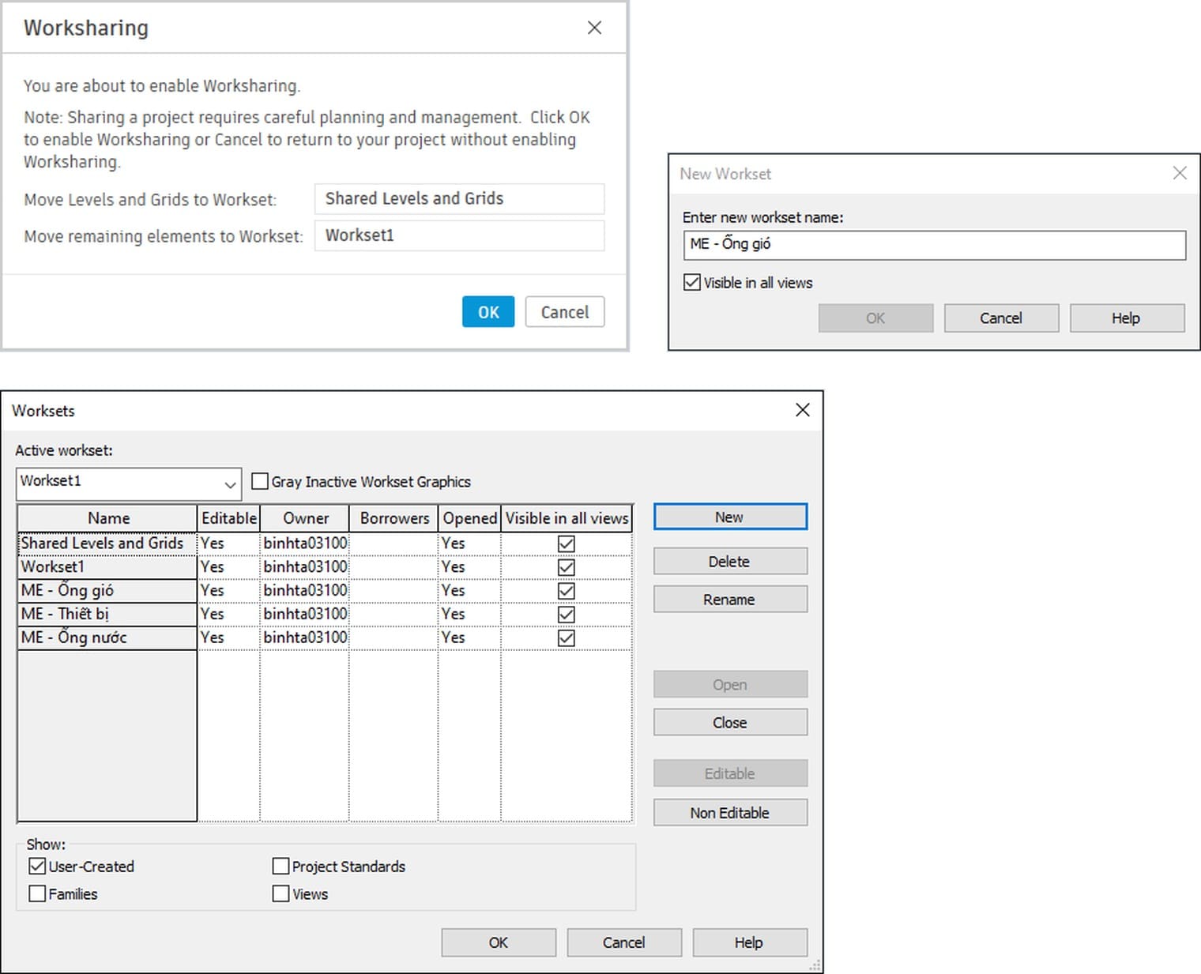This screenshot has height=974, width=1201.
Task: Click OK in the Worksharing dialog
Action: point(488,312)
